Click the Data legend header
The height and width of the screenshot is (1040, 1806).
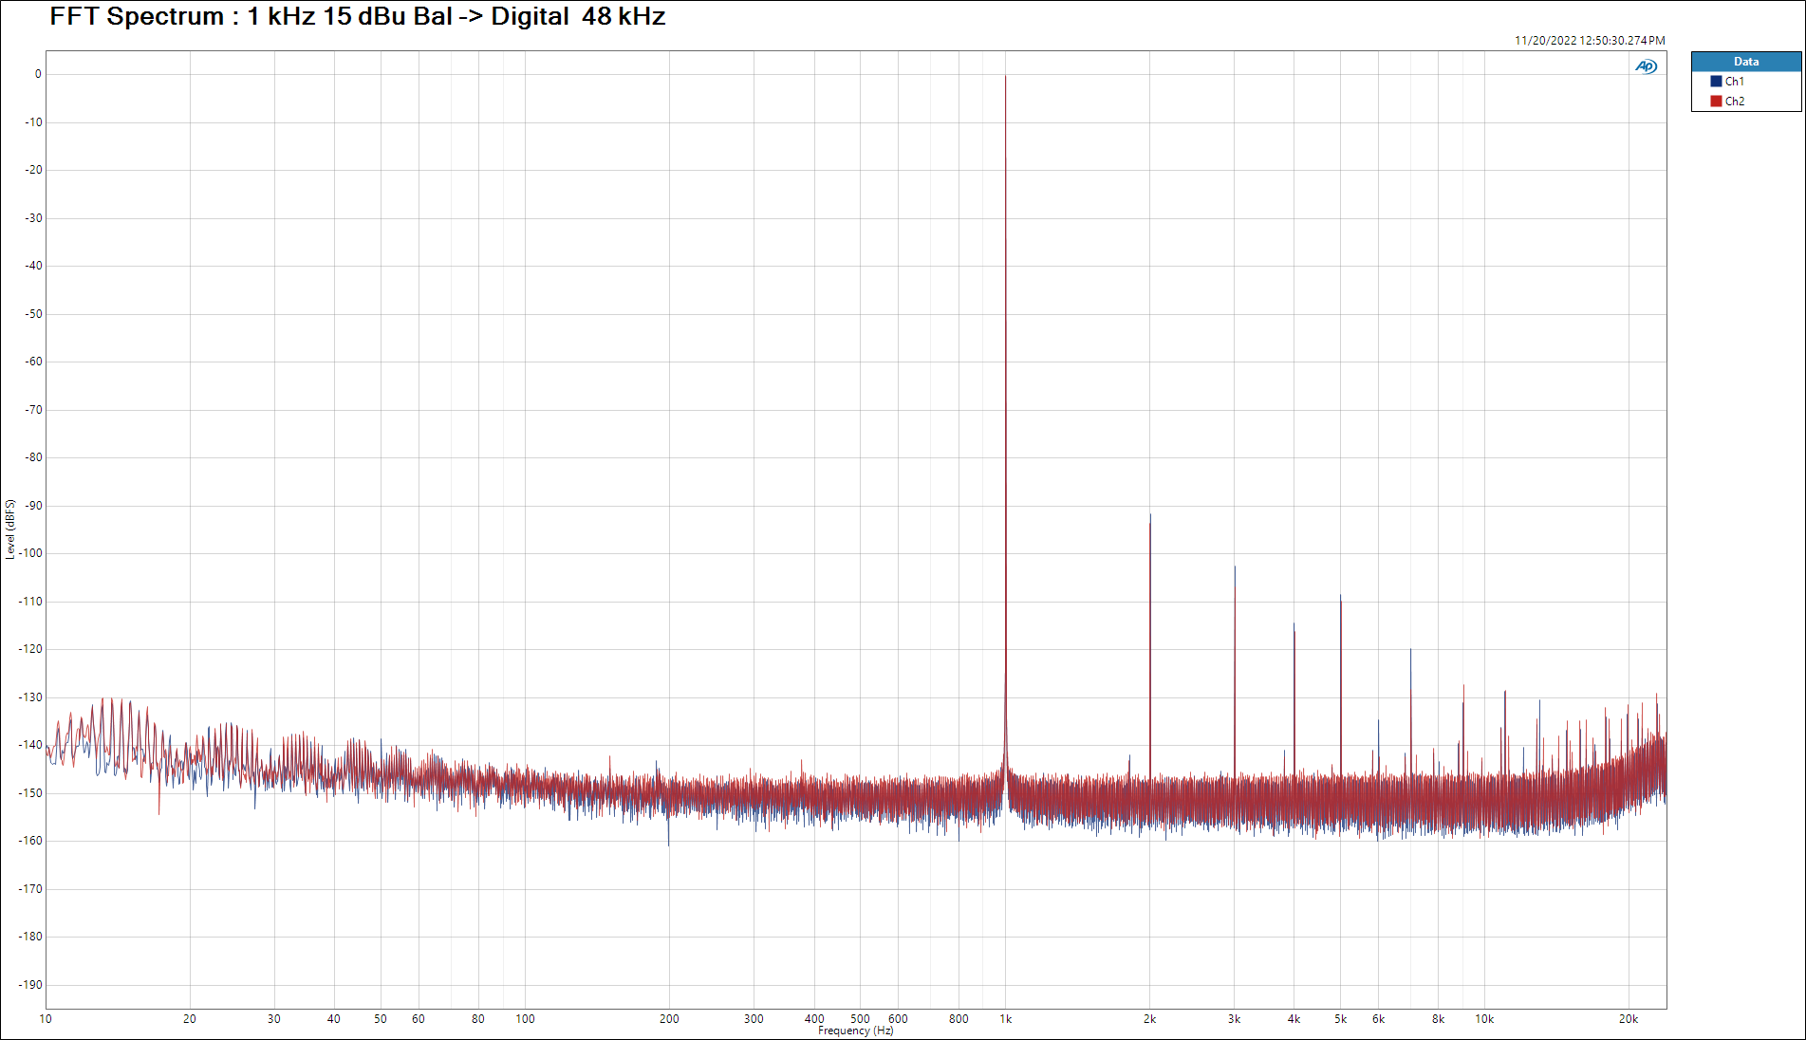[x=1745, y=62]
